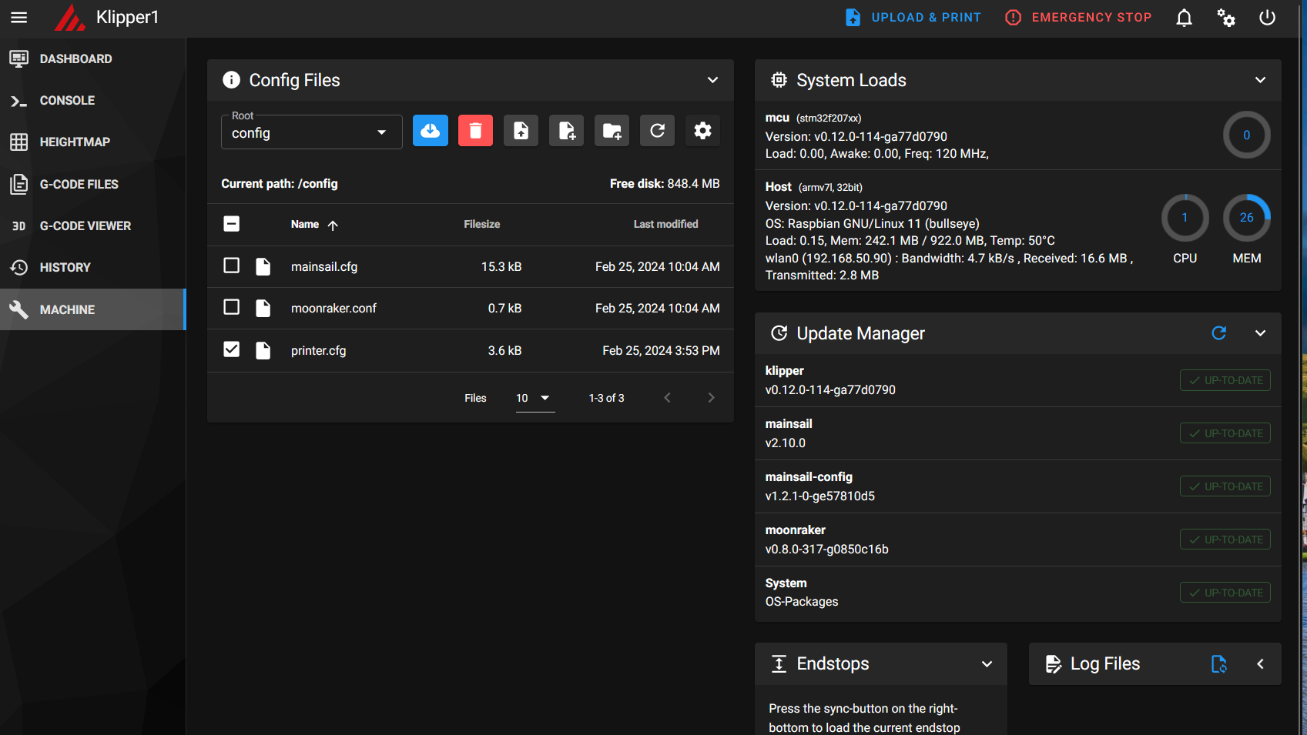Click the MEM usage circular gauge
This screenshot has width=1307, height=735.
click(x=1246, y=218)
